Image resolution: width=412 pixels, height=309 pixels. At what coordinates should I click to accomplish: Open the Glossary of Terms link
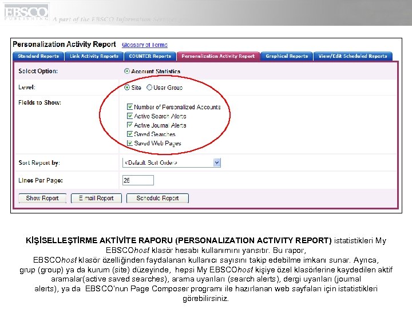coord(145,45)
